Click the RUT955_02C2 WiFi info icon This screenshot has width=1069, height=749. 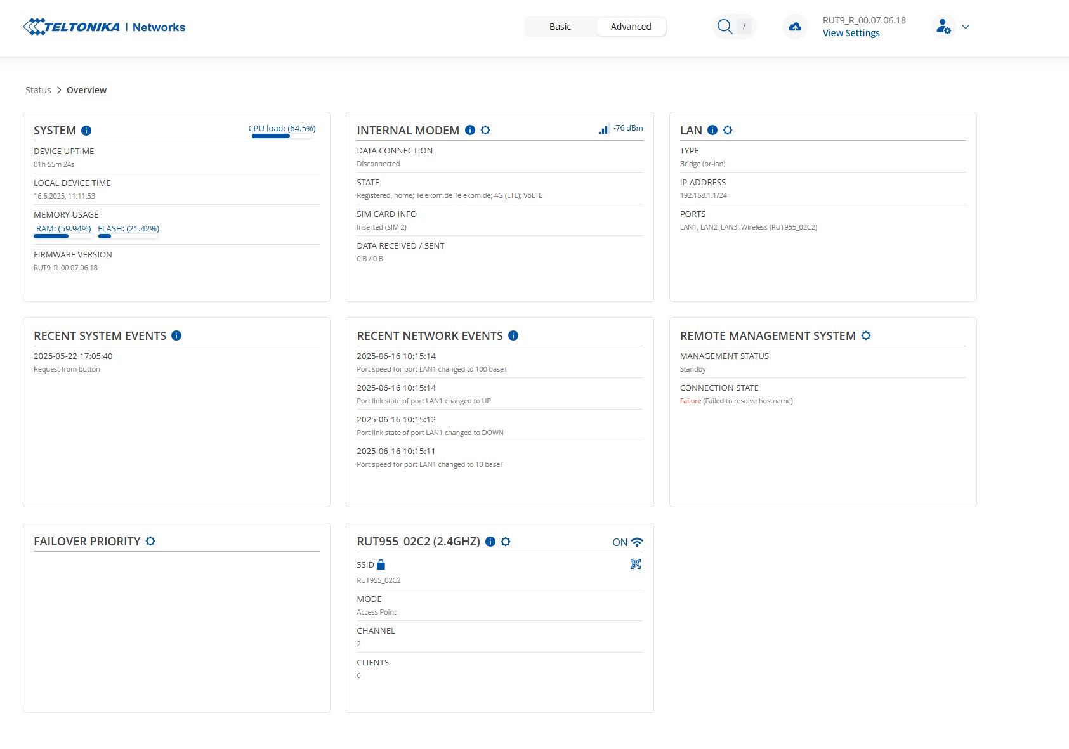[x=490, y=542]
